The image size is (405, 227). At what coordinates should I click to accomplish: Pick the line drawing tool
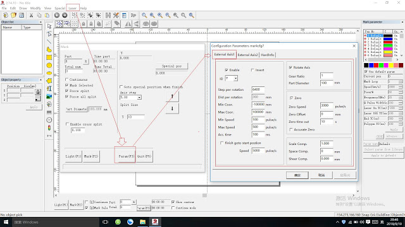point(49,42)
